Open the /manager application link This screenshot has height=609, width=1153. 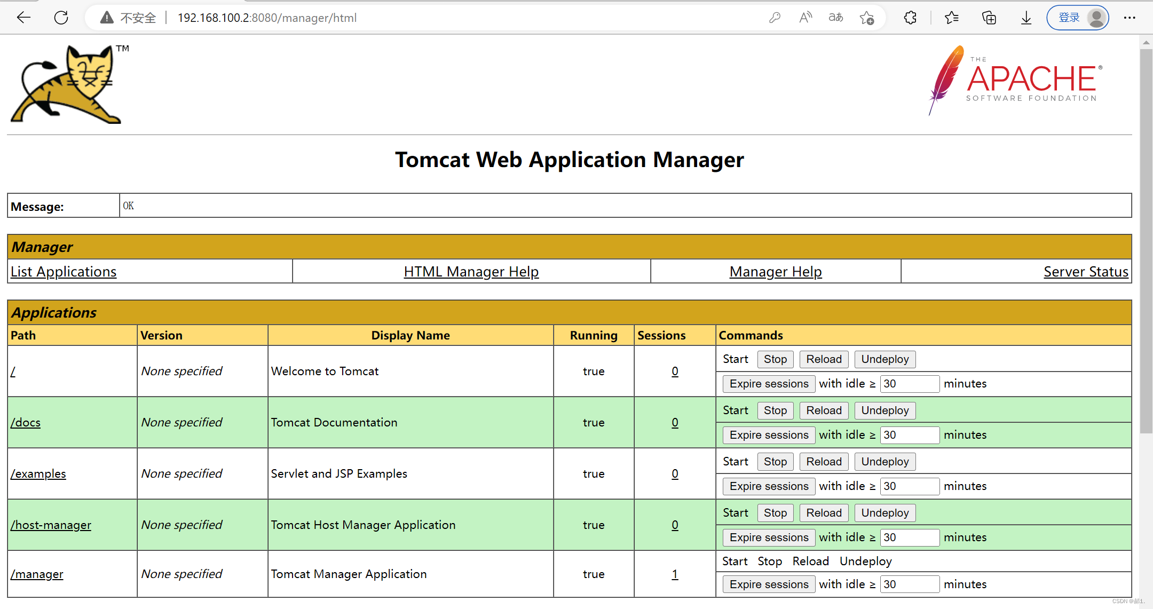[x=37, y=574]
